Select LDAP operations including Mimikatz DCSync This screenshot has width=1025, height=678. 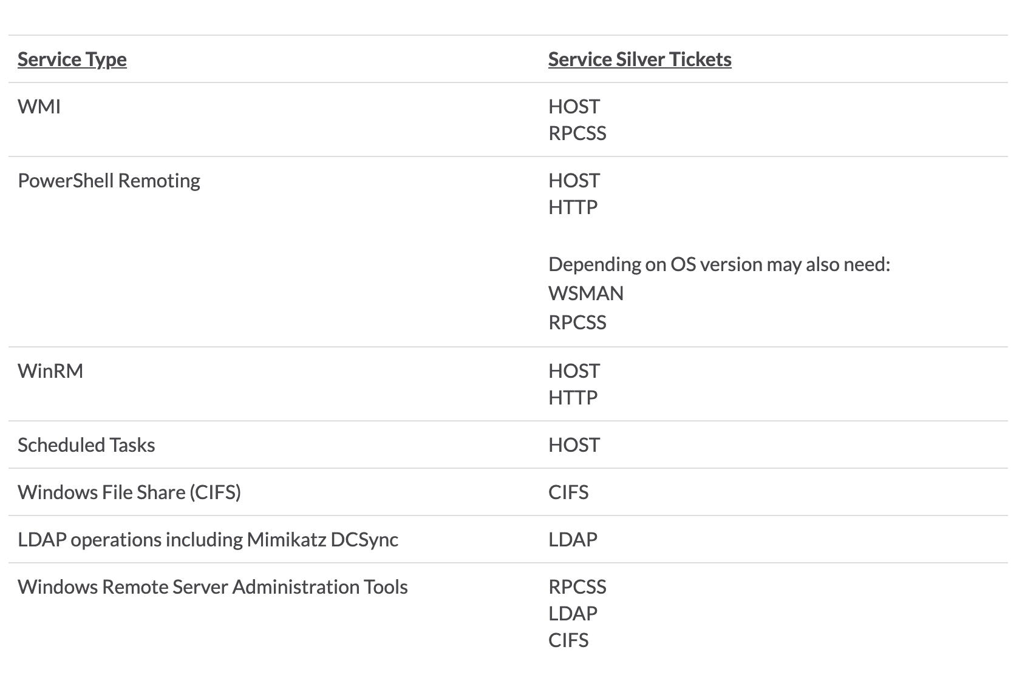tap(208, 540)
